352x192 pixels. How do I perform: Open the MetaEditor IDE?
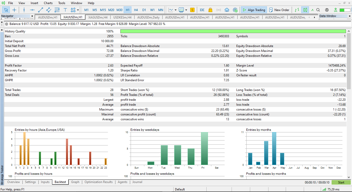coord(202,10)
